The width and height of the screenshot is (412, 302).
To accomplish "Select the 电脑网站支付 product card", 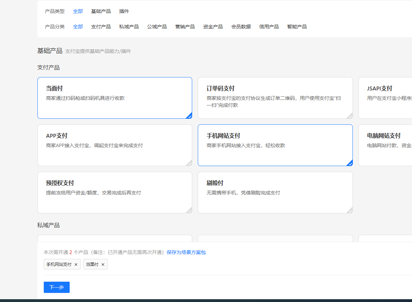I will [385, 145].
